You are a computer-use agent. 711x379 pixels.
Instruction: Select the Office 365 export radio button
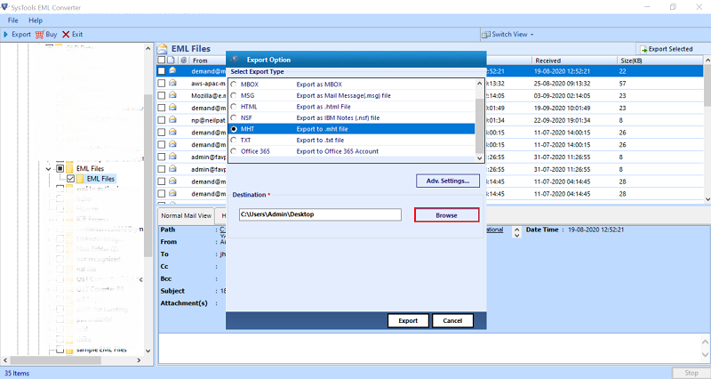(234, 151)
